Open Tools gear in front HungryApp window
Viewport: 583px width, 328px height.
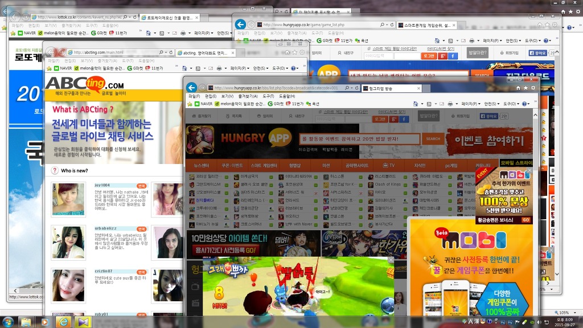[533, 88]
